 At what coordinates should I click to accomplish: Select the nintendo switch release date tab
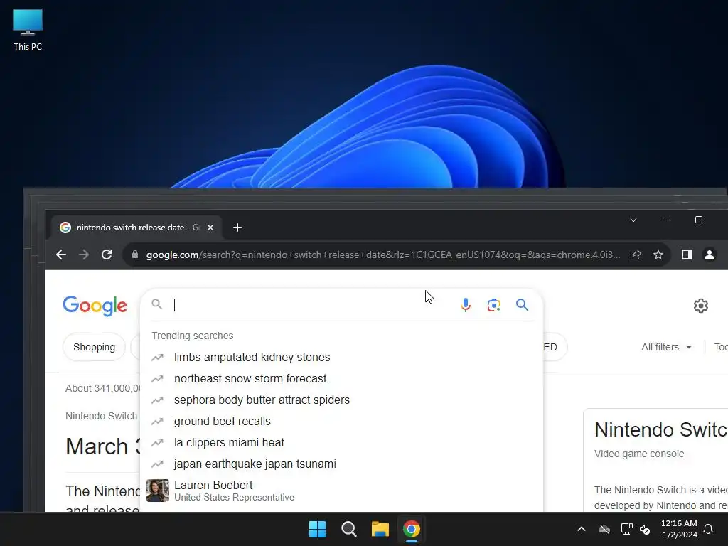tap(136, 227)
